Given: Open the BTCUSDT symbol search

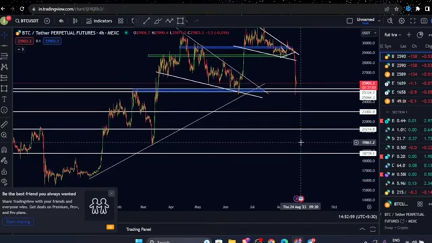Looking at the screenshot, I should [27, 21].
